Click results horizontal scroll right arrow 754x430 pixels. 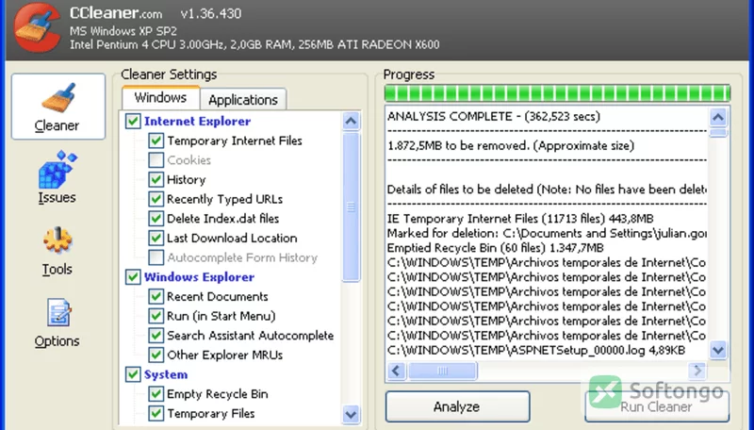(x=697, y=371)
